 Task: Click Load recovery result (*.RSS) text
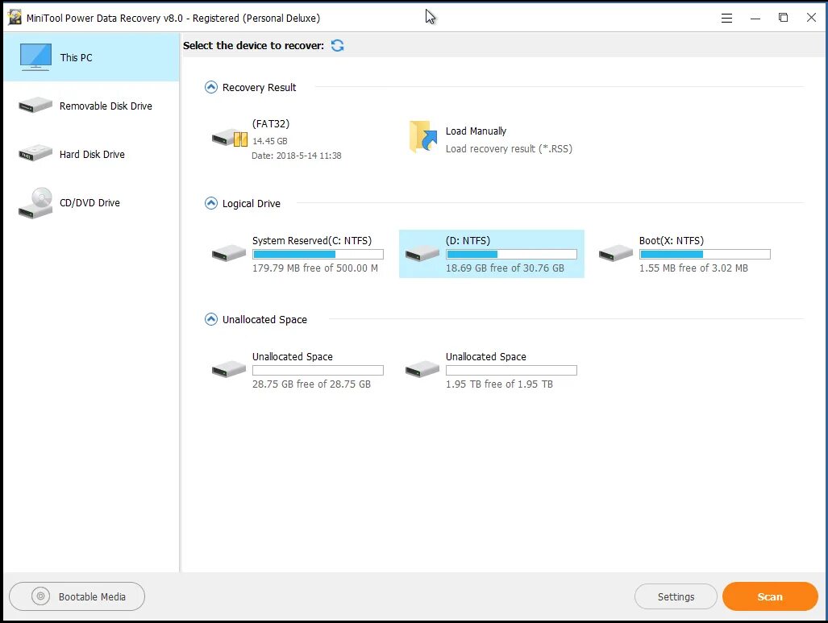click(x=509, y=149)
